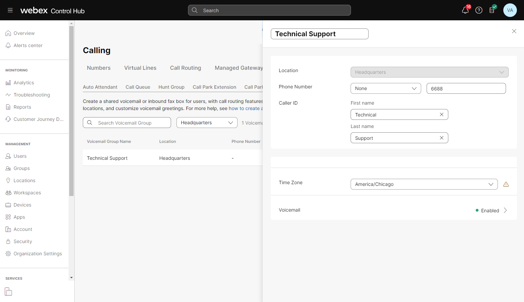Edit the Technical Support title field
The height and width of the screenshot is (302, 524).
(319, 34)
